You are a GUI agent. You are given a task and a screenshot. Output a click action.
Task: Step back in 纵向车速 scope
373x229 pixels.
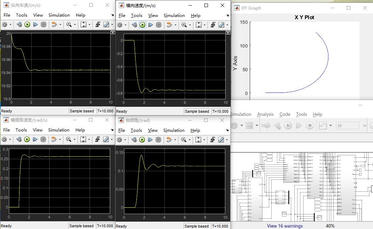(19, 24)
